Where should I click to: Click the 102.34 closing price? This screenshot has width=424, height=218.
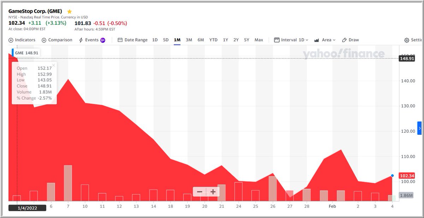tap(17, 23)
